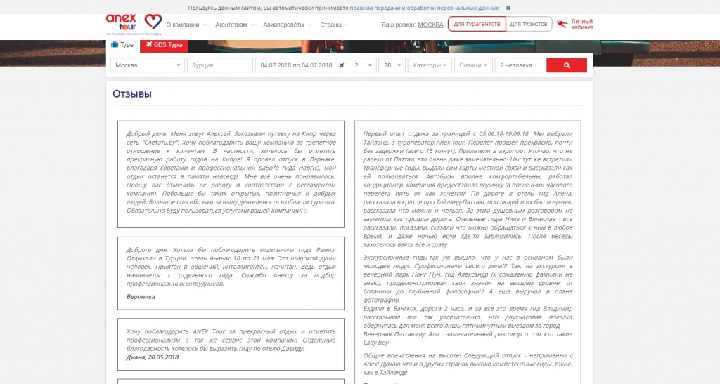Open the Категория dropdown

(430, 65)
